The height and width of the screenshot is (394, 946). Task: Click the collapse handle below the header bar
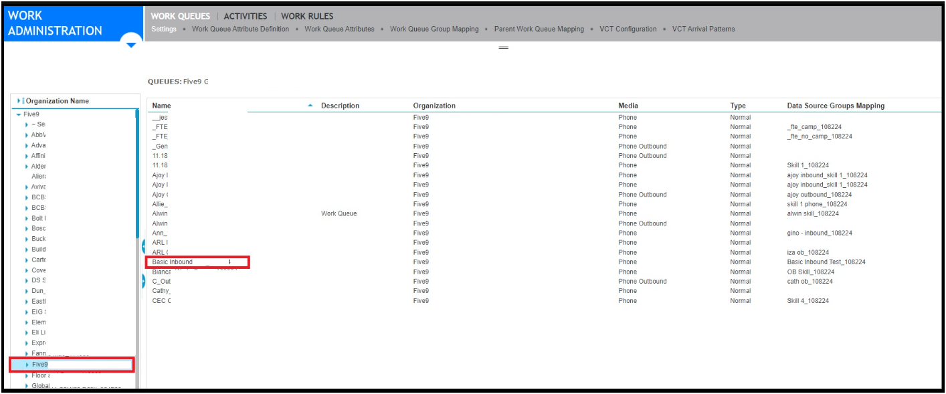[x=504, y=47]
